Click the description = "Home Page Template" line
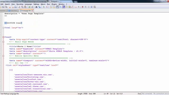Viewport: 169px width, 95px height. (24, 13)
